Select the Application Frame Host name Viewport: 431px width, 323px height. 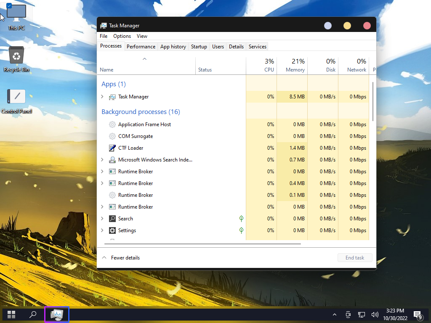(x=145, y=124)
